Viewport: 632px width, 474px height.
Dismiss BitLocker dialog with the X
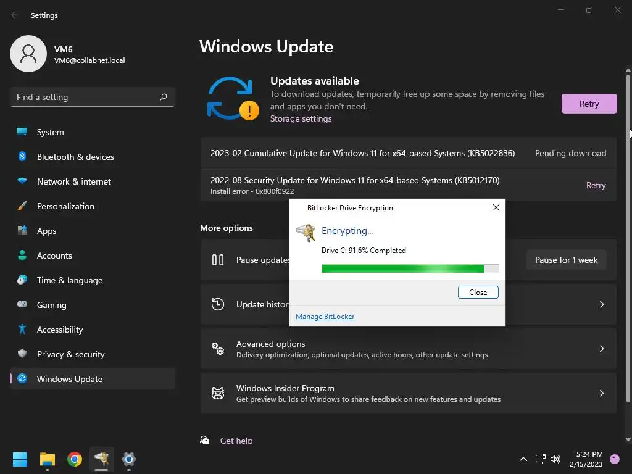pos(496,207)
